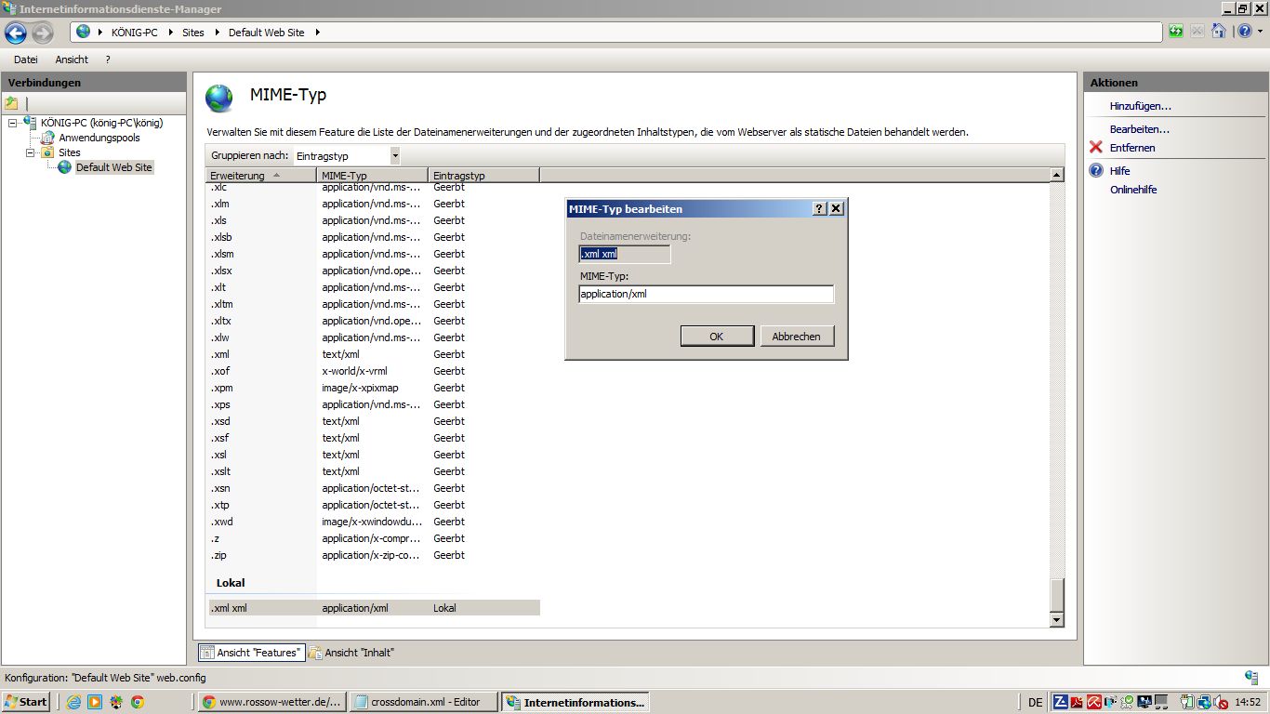Collapse the KÖNIG-PC tree node
The width and height of the screenshot is (1270, 714).
[x=12, y=123]
